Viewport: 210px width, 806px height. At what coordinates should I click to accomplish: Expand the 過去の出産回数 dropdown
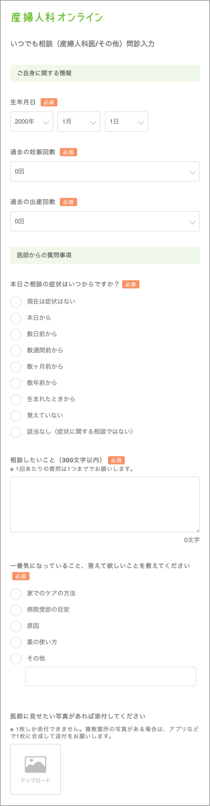click(105, 221)
